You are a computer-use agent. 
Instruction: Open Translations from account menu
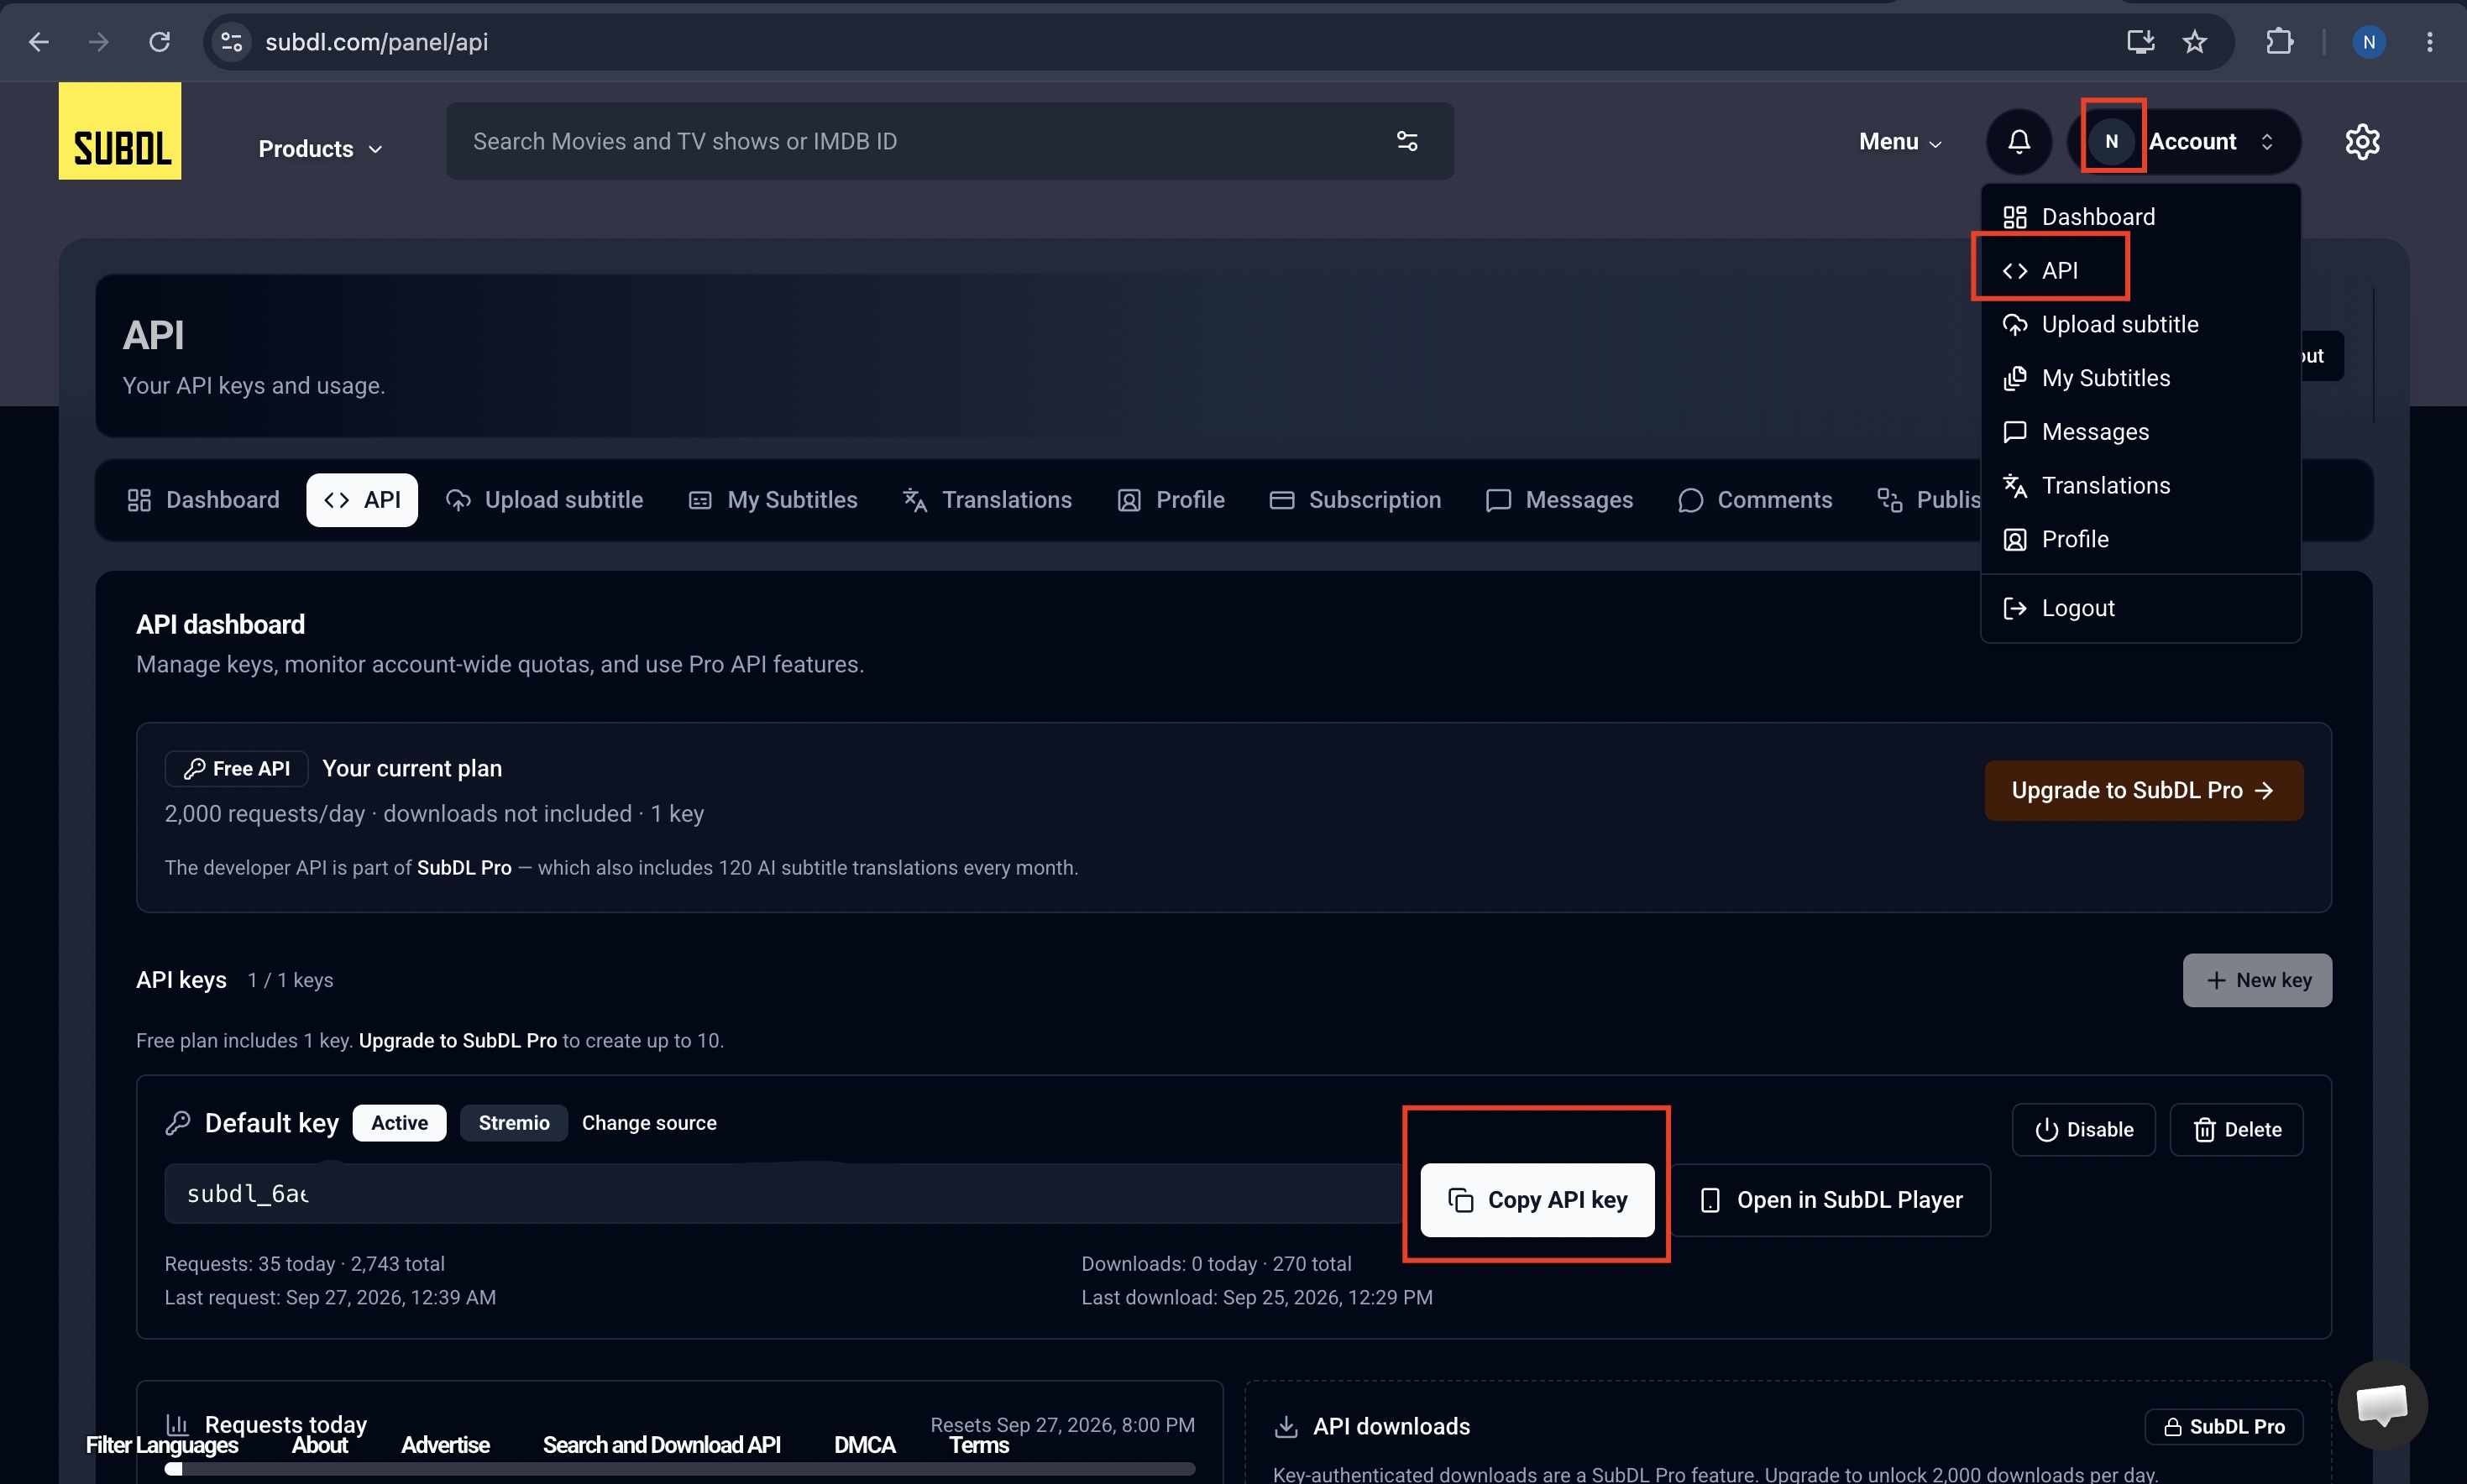2140,486
